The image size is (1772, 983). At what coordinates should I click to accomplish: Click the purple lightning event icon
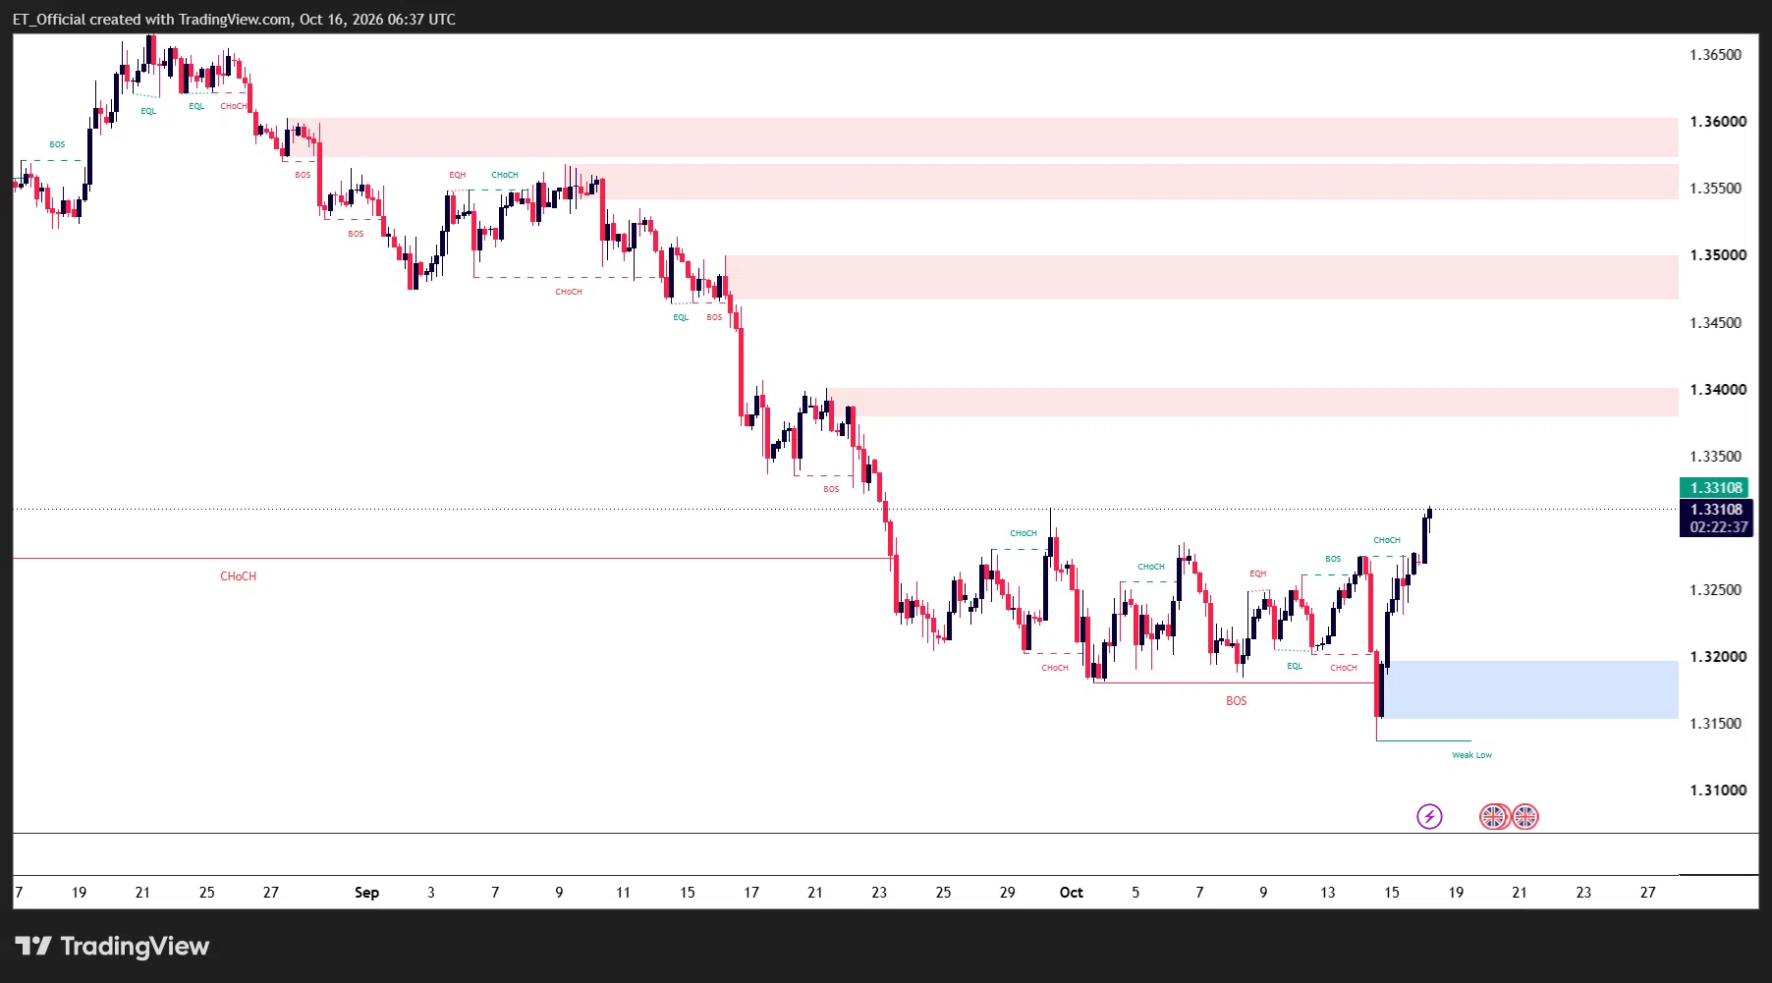[x=1429, y=816]
